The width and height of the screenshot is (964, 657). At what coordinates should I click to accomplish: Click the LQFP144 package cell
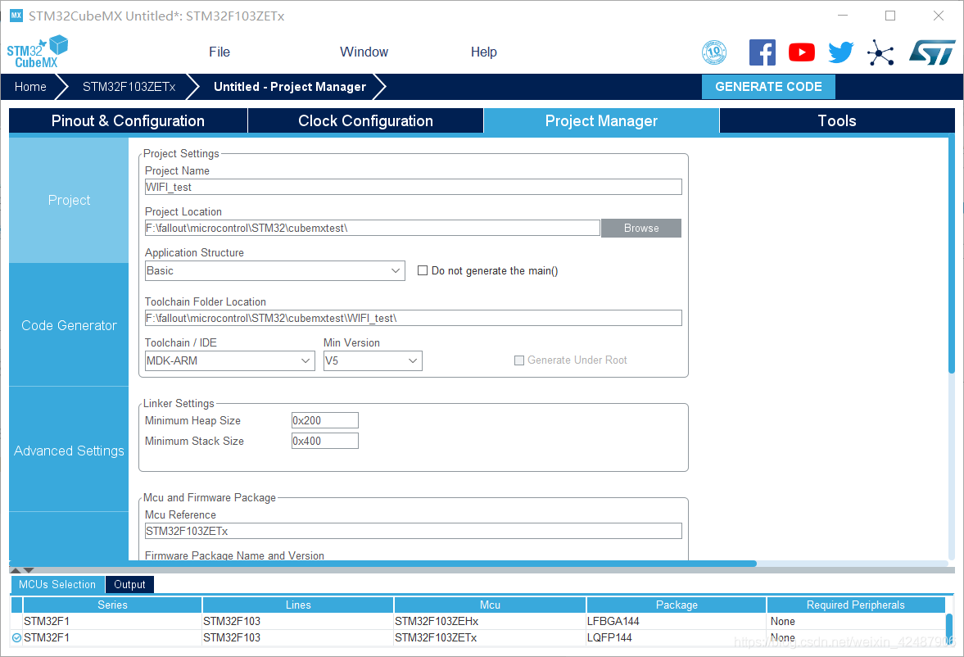677,638
